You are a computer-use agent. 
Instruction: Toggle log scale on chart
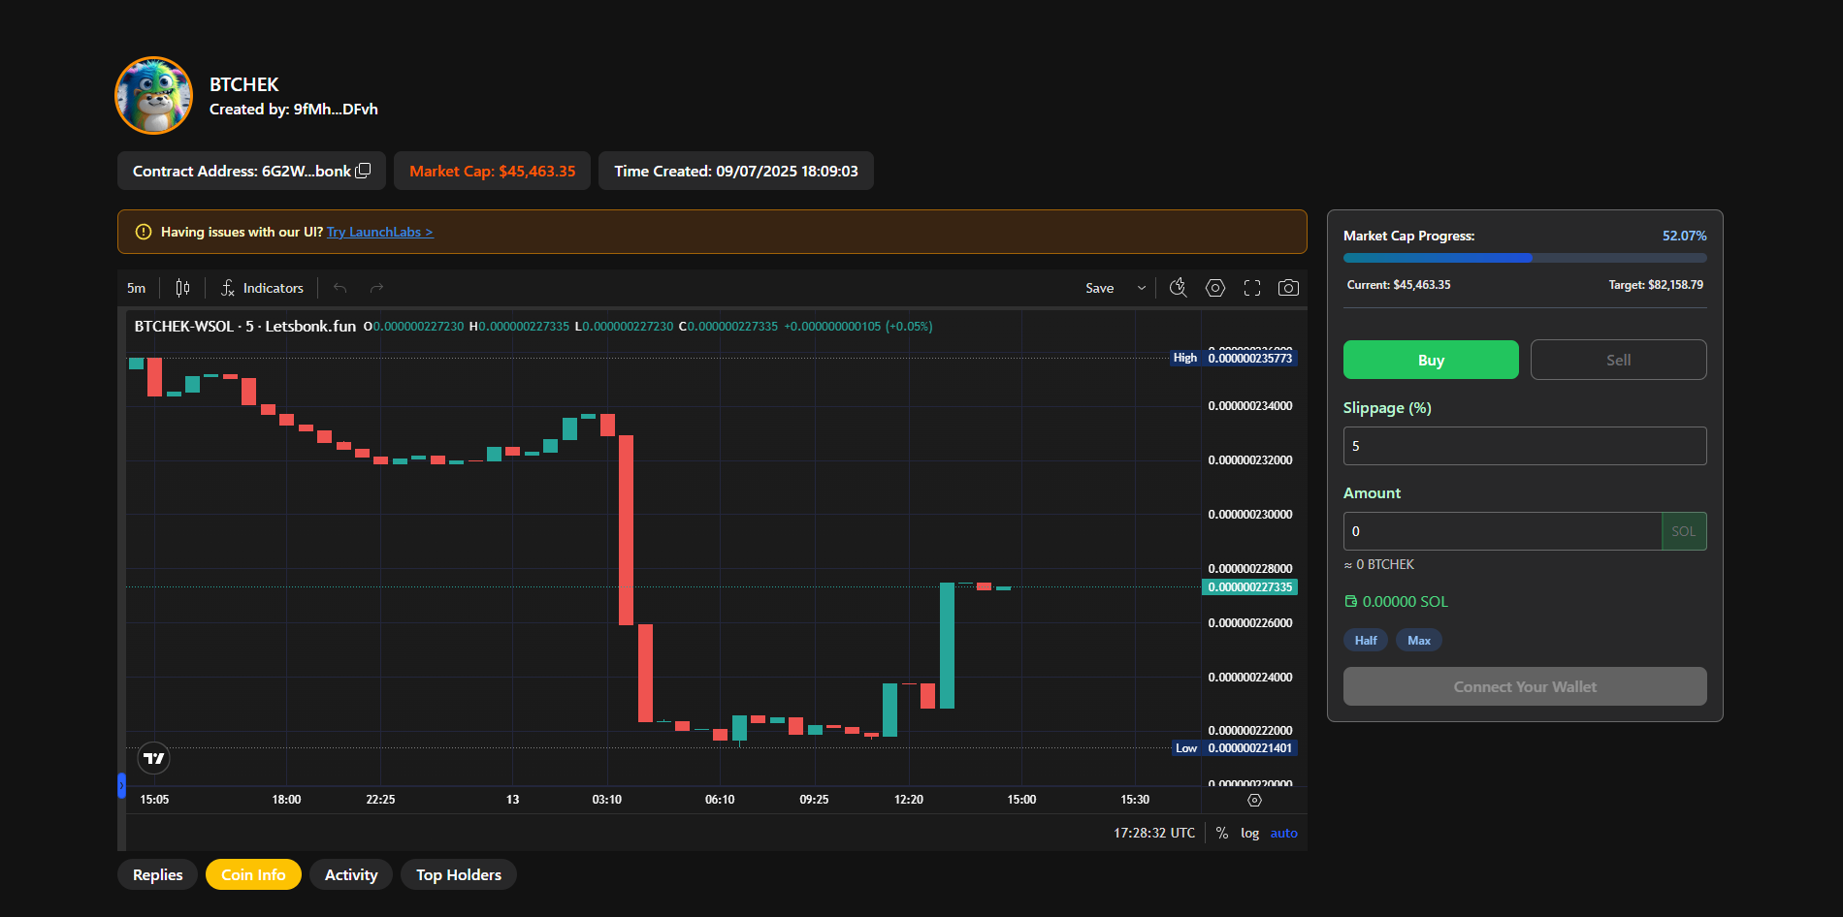click(x=1249, y=833)
